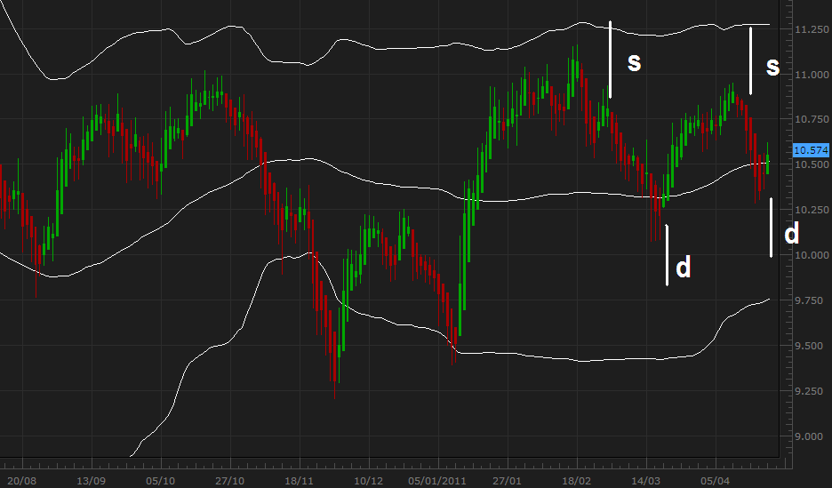This screenshot has height=488, width=832.
Task: Click the 'd' annotation near 14/03
Action: click(x=684, y=267)
